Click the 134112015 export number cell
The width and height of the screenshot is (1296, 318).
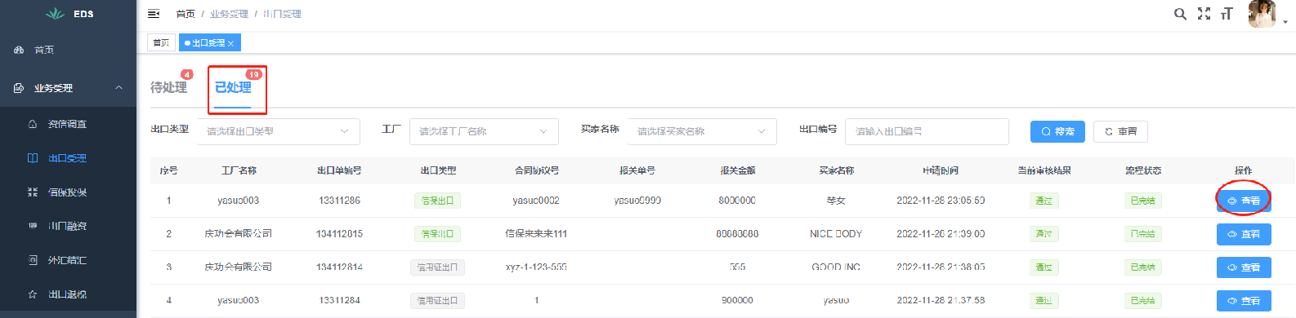(x=339, y=234)
